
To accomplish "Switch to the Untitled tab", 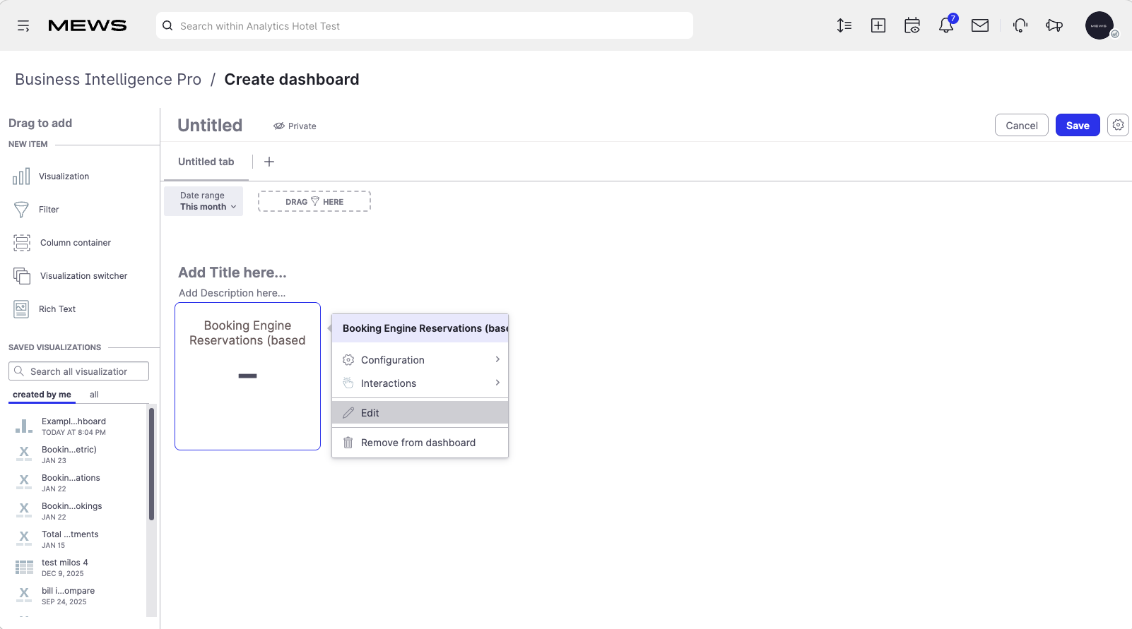I will click(206, 162).
